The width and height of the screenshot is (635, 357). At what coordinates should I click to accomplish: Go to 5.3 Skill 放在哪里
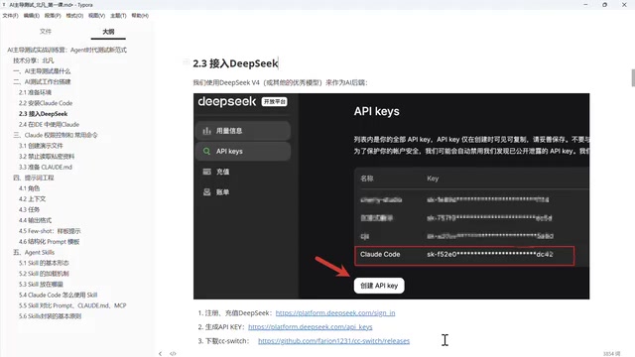[41, 285]
